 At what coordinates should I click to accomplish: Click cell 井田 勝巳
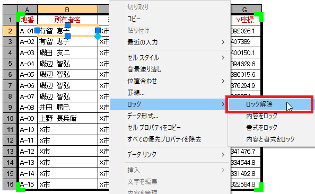(67, 107)
